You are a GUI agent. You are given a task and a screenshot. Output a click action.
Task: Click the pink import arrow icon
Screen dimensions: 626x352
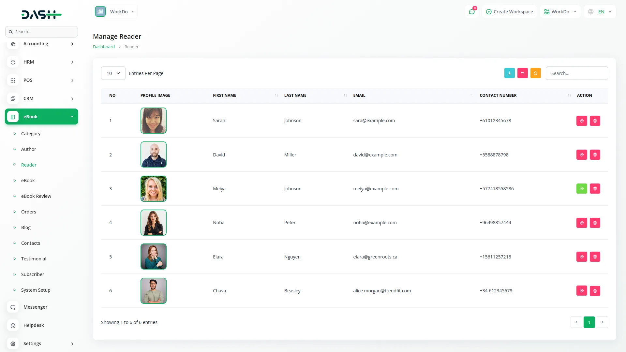[522, 73]
